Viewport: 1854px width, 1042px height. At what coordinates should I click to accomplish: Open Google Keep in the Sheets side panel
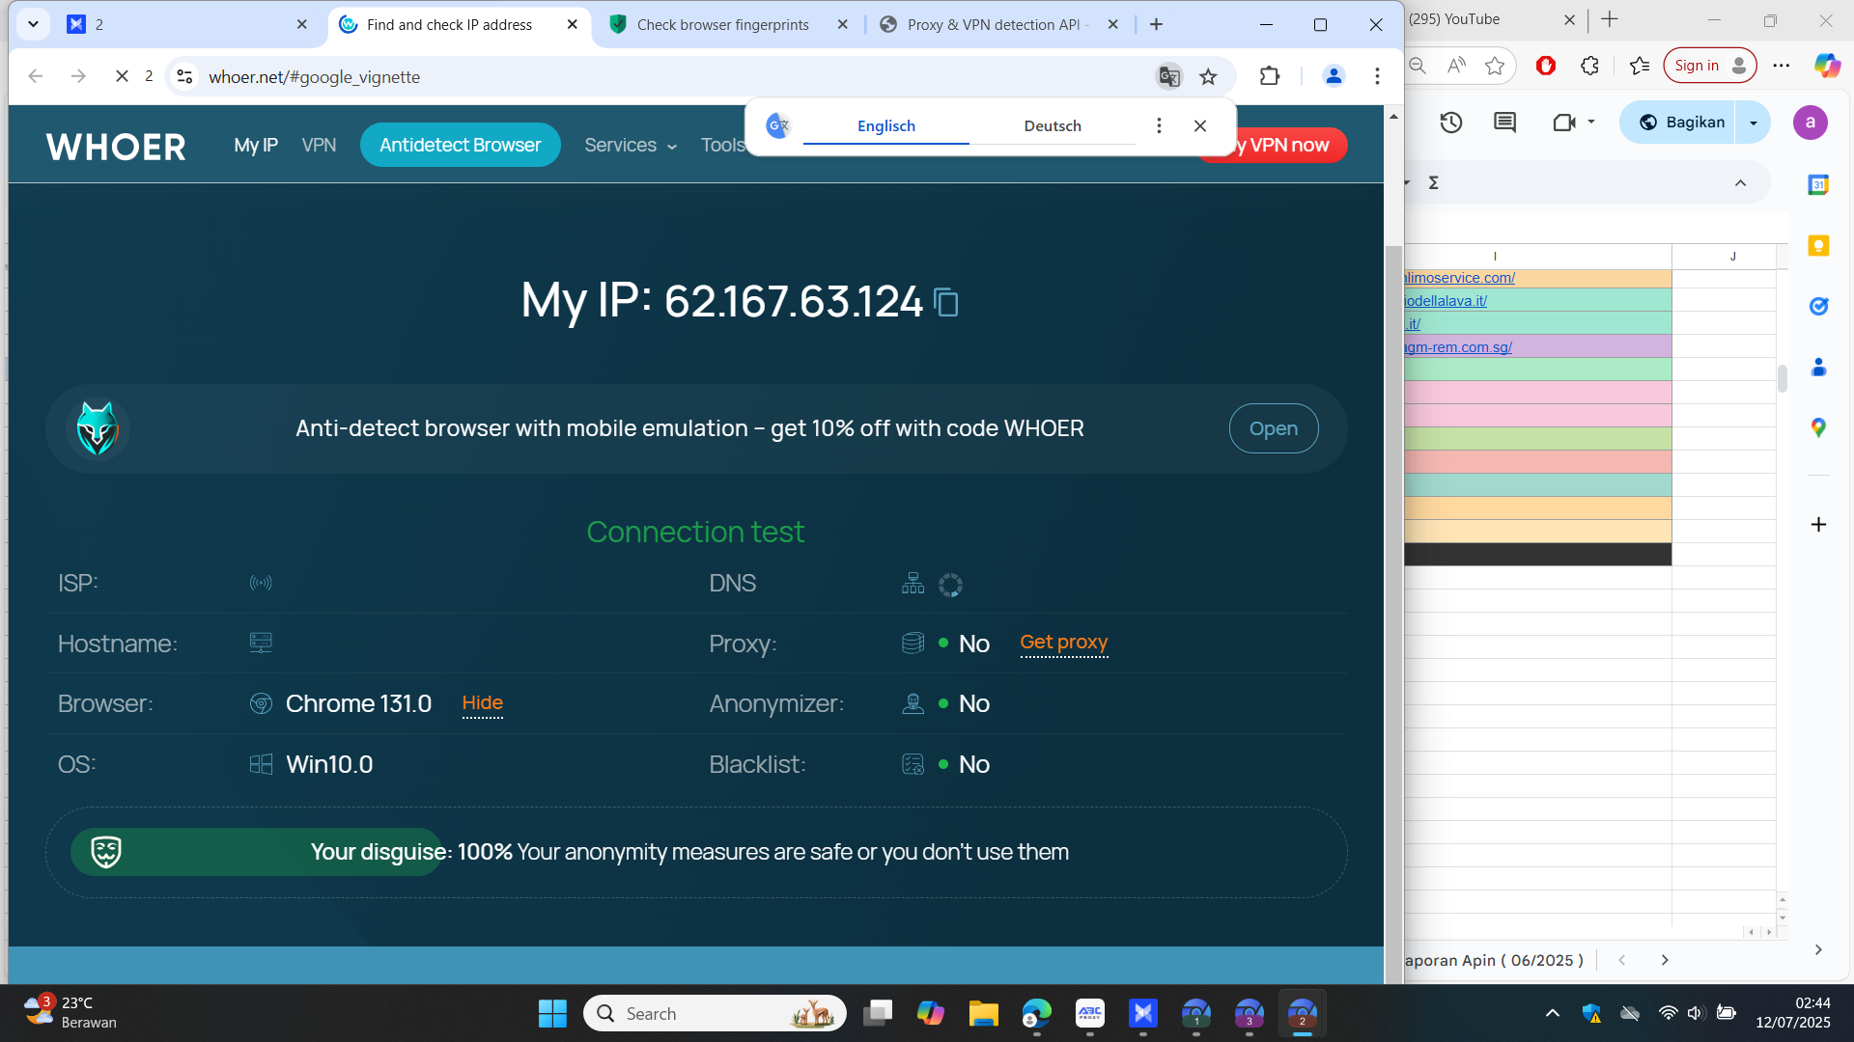tap(1818, 245)
